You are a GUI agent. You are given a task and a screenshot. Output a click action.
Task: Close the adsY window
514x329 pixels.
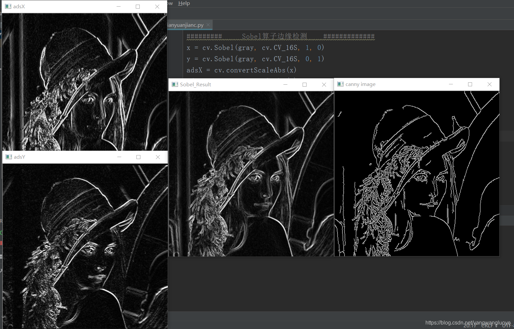pyautogui.click(x=158, y=157)
